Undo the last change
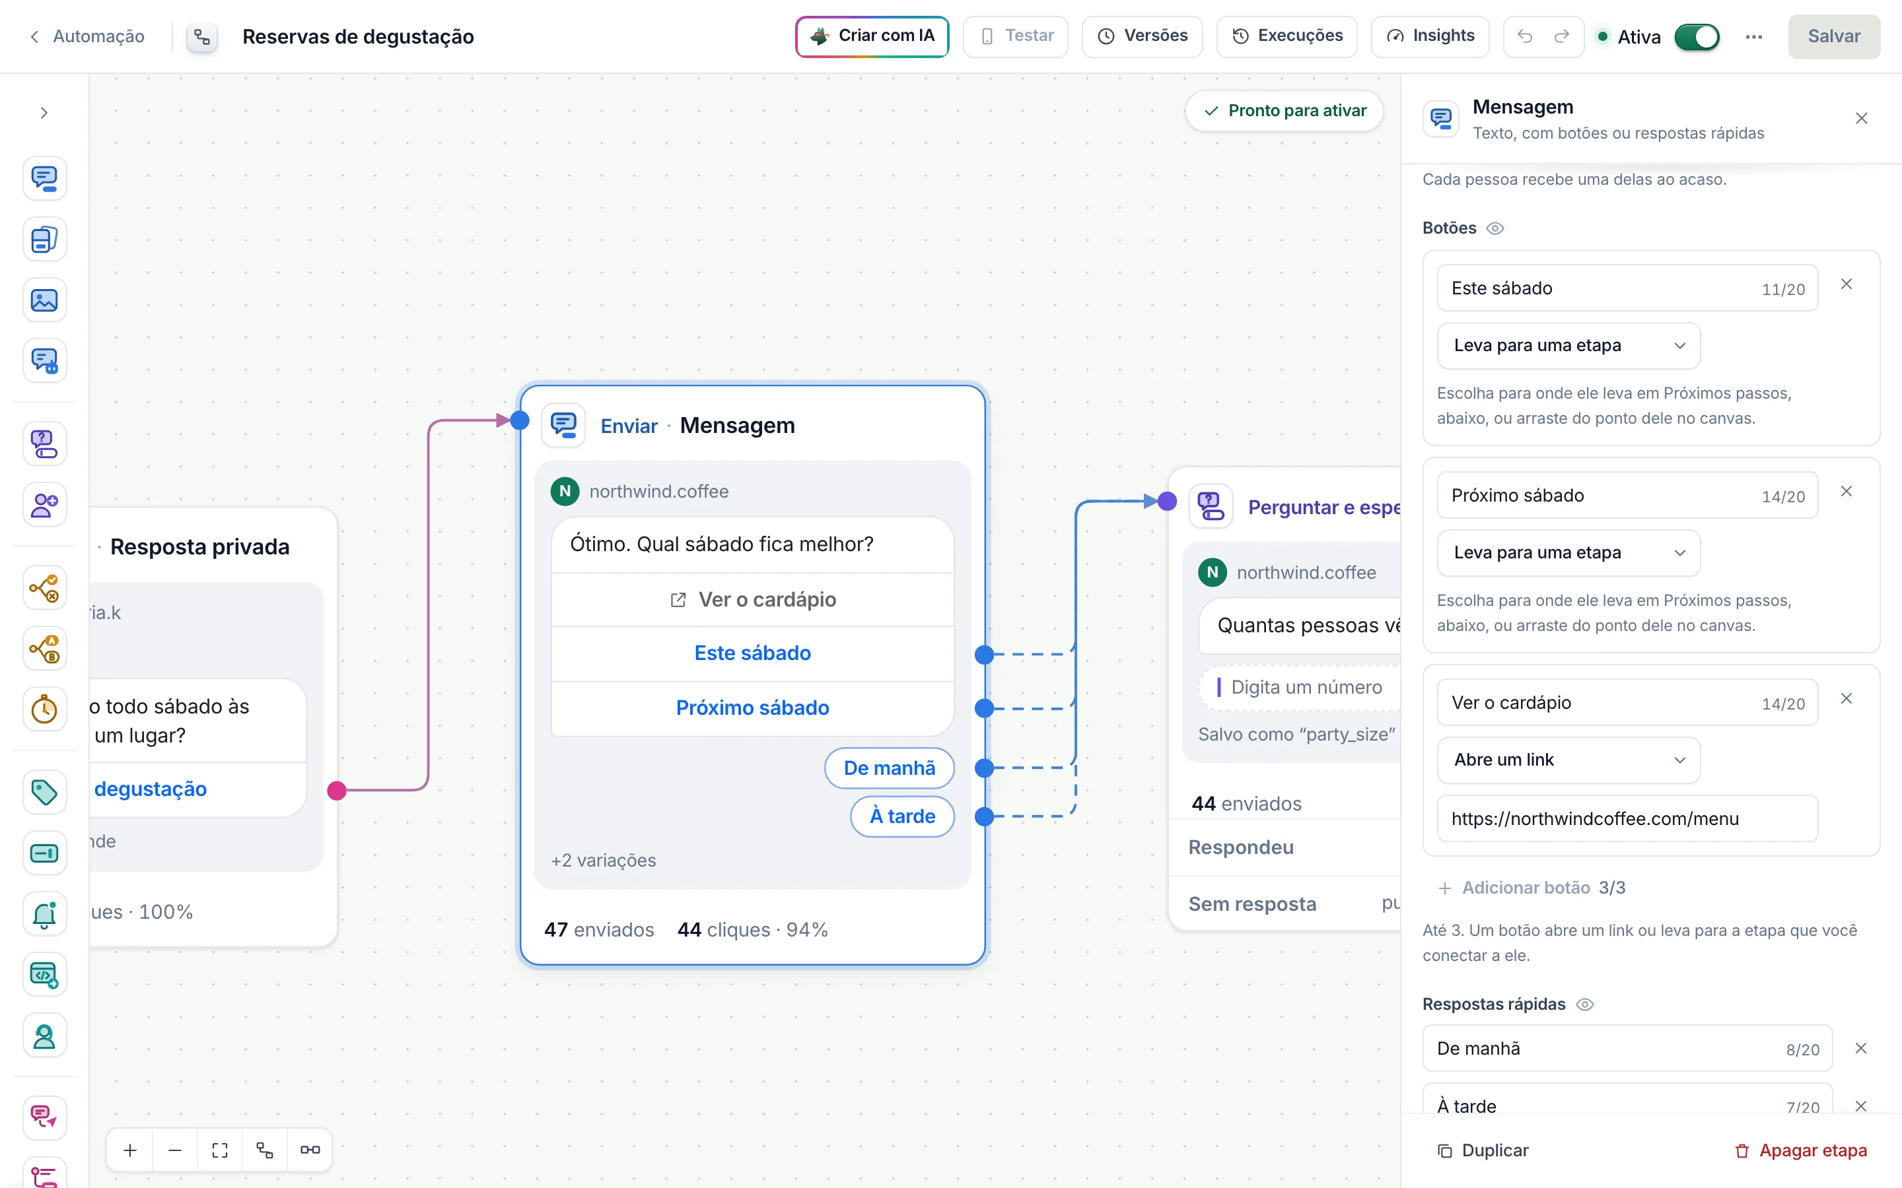Viewport: 1902px width, 1188px height. [x=1525, y=36]
